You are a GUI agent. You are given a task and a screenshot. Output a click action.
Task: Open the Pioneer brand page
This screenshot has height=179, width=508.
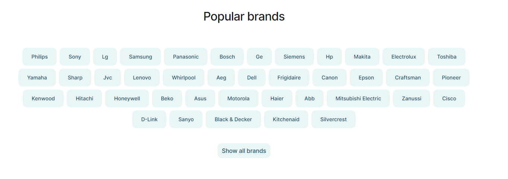click(451, 78)
